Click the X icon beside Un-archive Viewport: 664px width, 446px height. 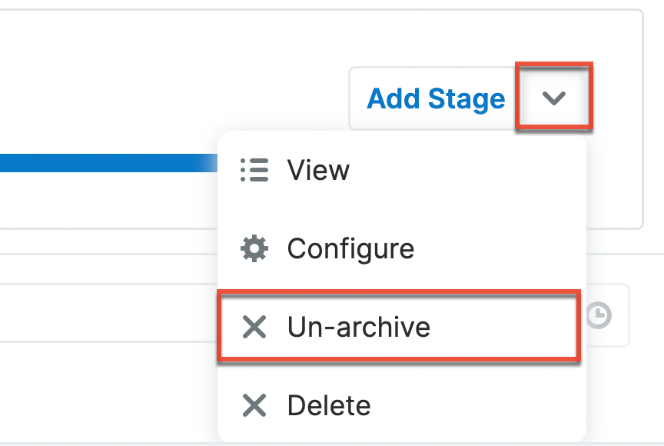click(x=254, y=328)
